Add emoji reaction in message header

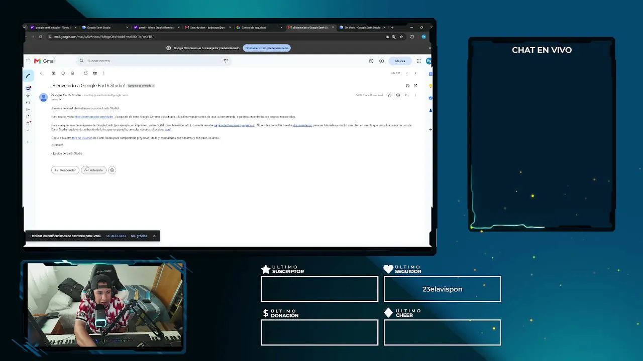click(x=398, y=95)
